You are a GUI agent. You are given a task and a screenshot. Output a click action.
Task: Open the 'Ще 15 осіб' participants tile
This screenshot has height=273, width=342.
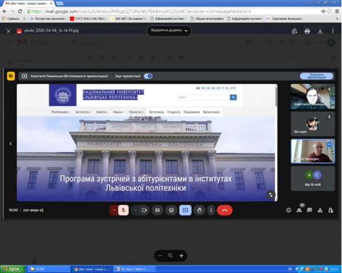(313, 178)
